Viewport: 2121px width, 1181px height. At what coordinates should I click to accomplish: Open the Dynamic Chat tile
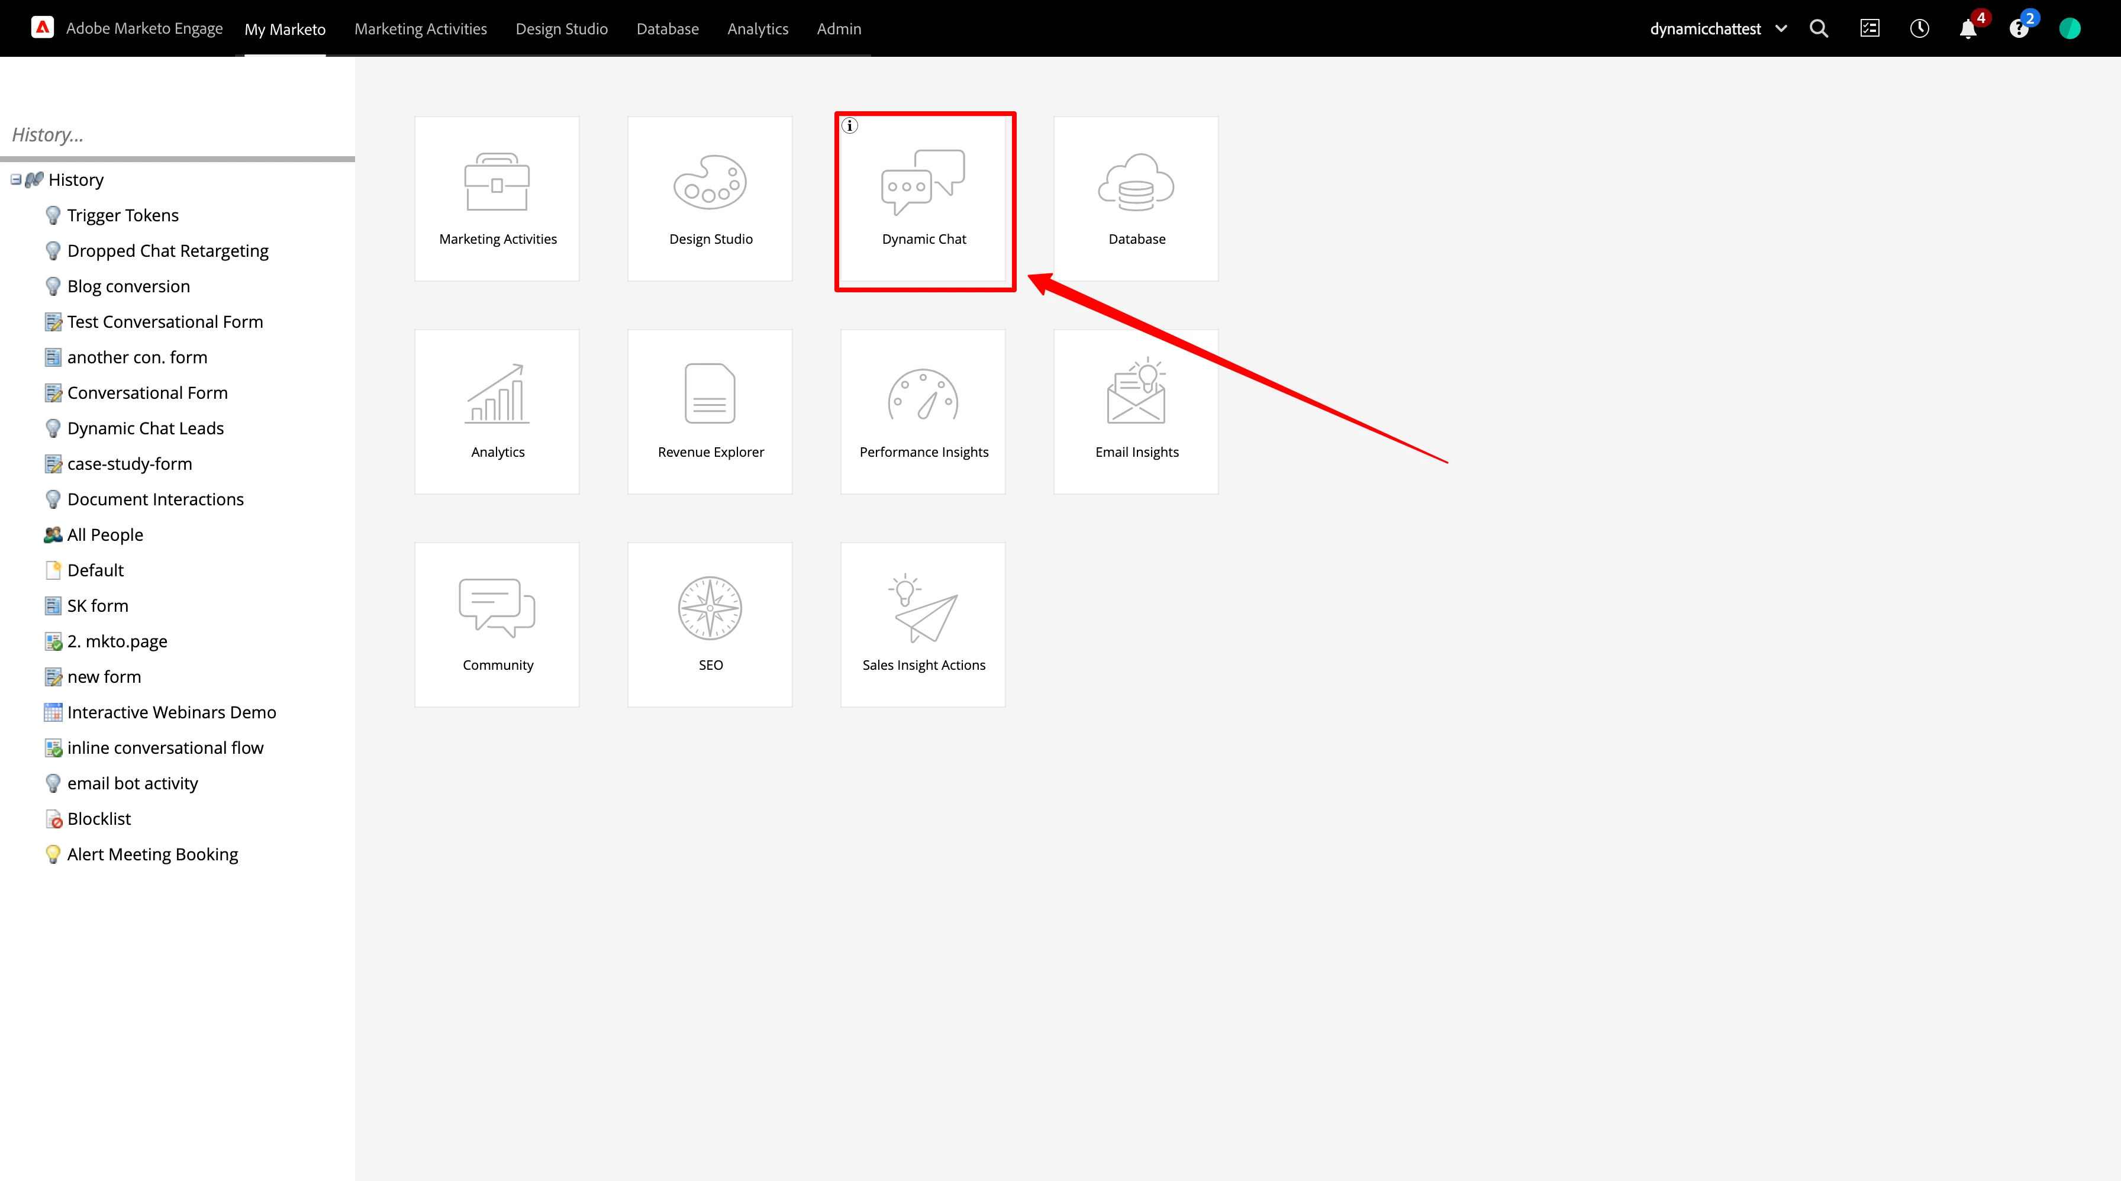click(923, 199)
